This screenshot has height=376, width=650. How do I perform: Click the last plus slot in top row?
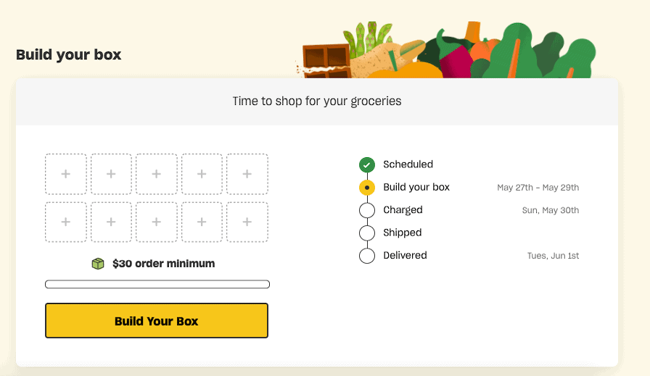pyautogui.click(x=247, y=174)
